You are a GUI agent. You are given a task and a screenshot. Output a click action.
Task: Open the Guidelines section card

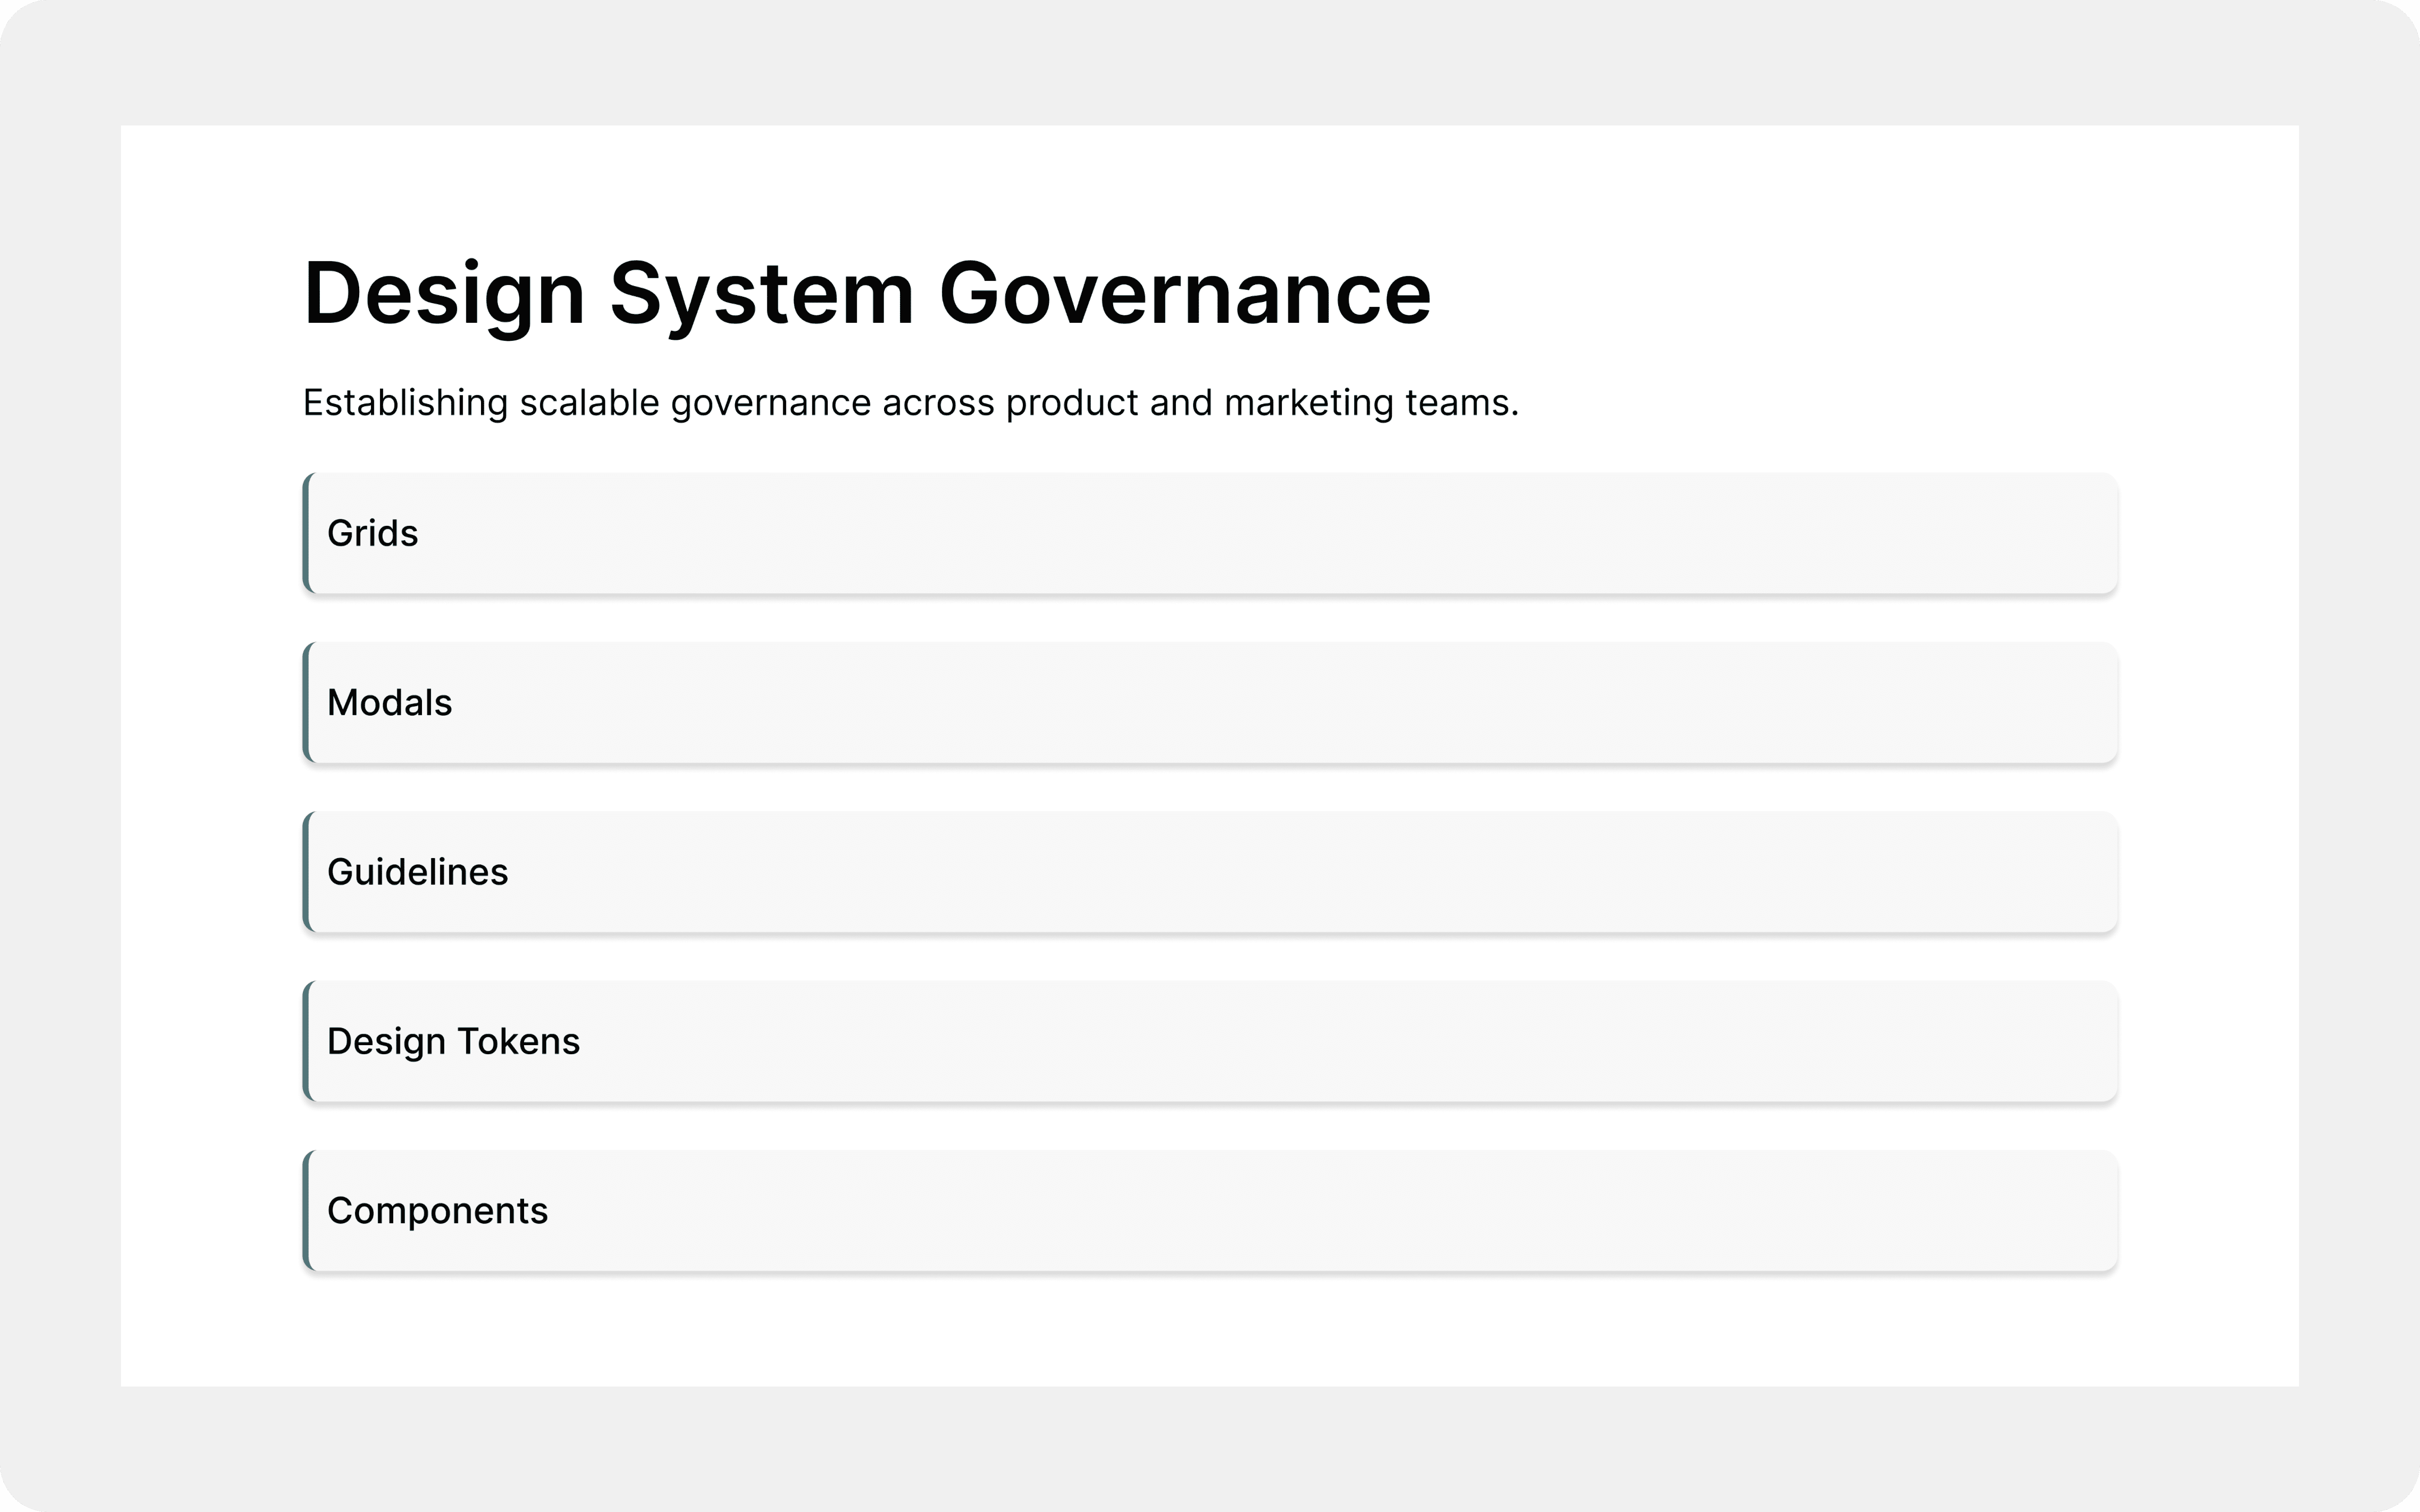click(x=1210, y=872)
